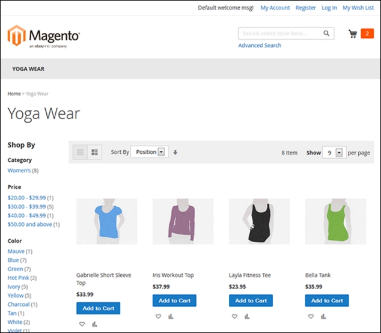The width and height of the screenshot is (381, 333).
Task: Filter by price $30.00 - $39.99
Action: pos(26,206)
